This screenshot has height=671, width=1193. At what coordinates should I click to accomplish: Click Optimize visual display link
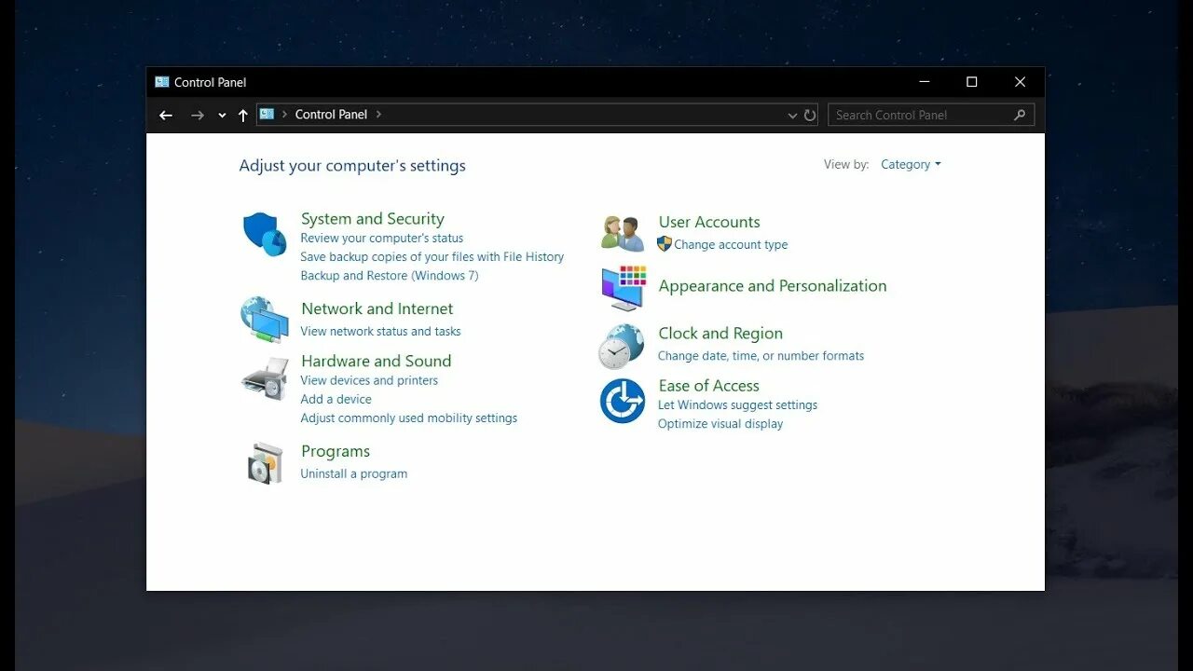pyautogui.click(x=720, y=424)
